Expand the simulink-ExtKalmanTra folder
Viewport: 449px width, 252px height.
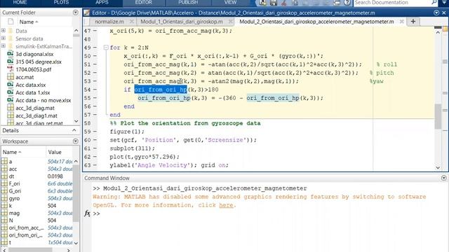point(3,45)
